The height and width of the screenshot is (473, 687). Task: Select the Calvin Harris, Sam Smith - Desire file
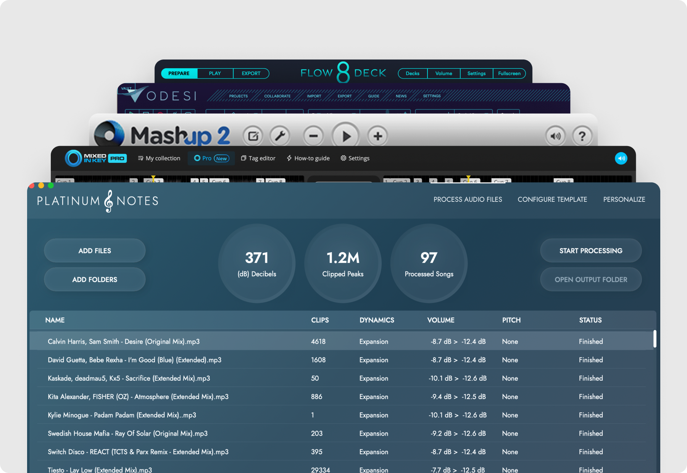[x=341, y=341]
